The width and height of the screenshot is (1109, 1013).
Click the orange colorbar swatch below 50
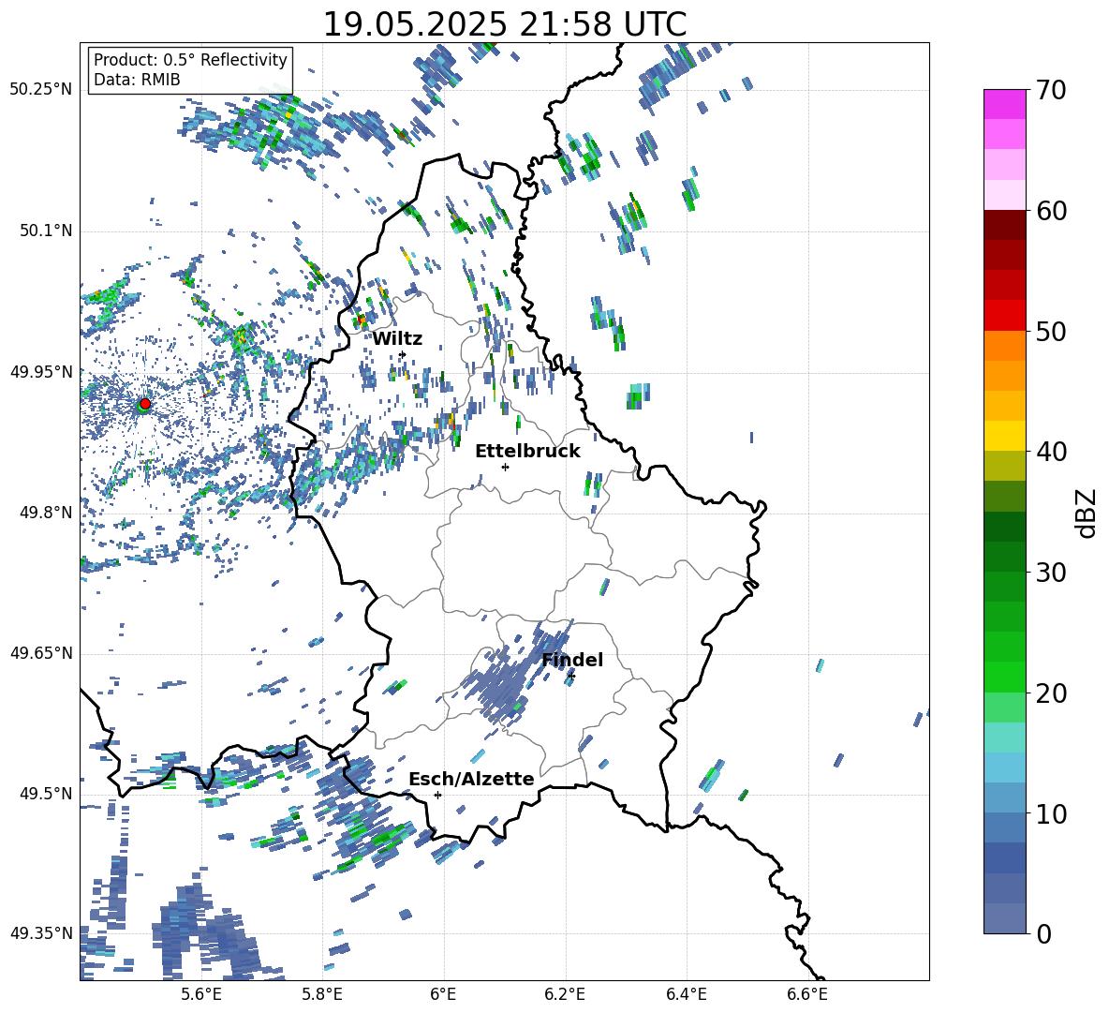(x=1004, y=346)
